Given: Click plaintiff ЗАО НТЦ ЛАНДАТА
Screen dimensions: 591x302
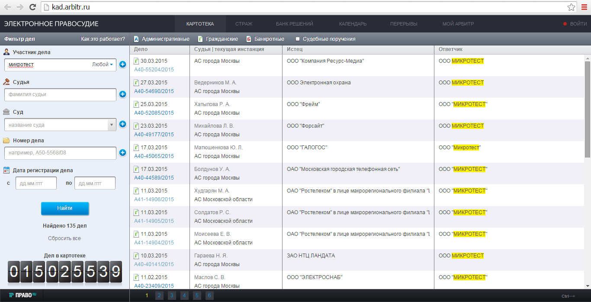Looking at the screenshot, I should pyautogui.click(x=311, y=256).
